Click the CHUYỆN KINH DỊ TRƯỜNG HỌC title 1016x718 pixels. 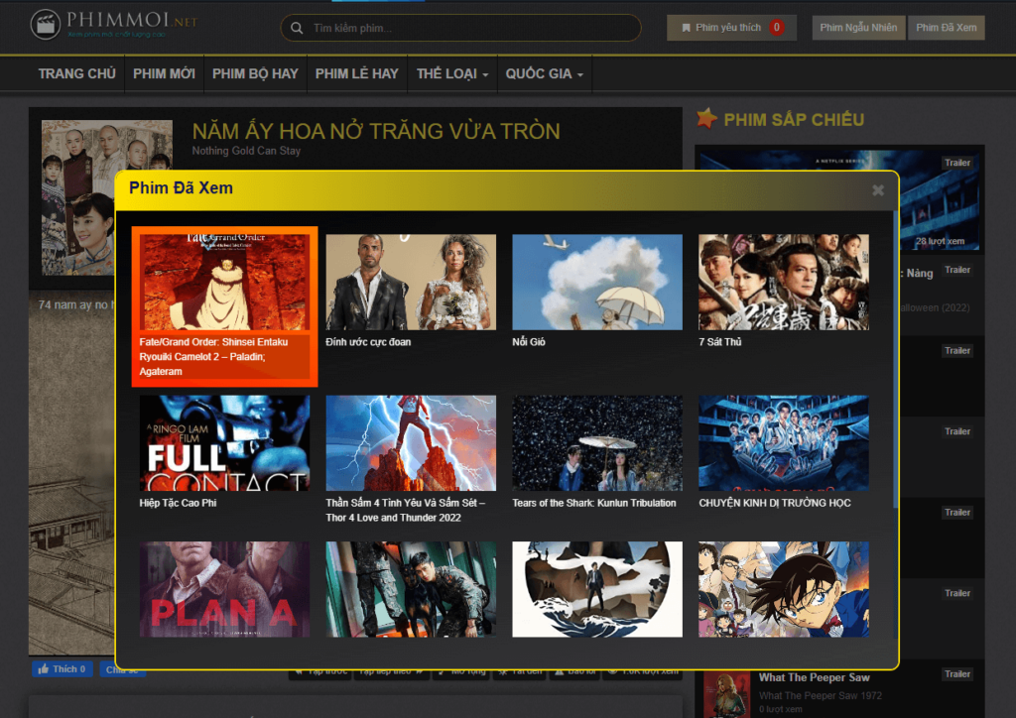pos(774,503)
